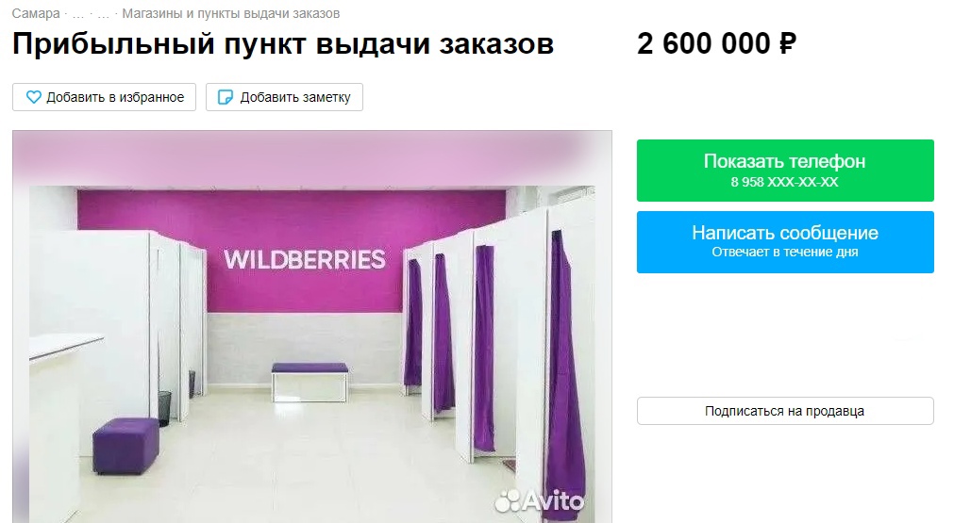Image resolution: width=954 pixels, height=523 pixels.
Task: Go to the Самара breadcrumb
Action: pyautogui.click(x=36, y=13)
